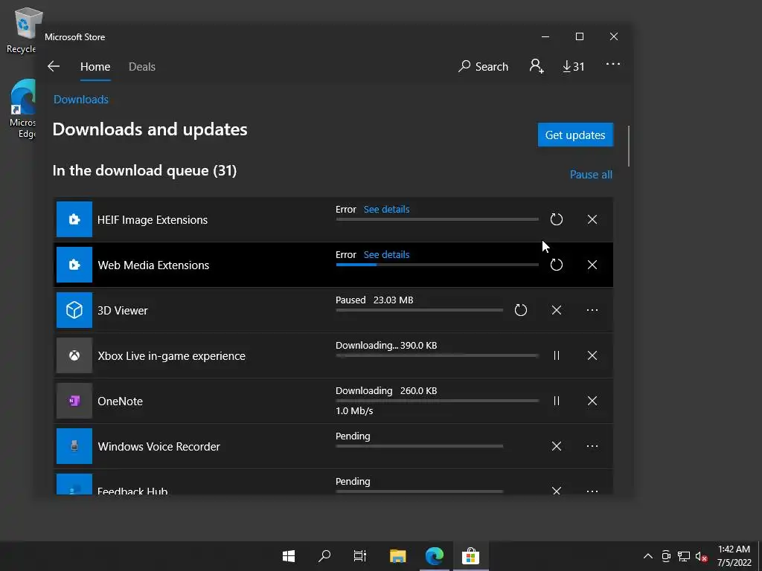Click the 3D Viewer progress bar
The height and width of the screenshot is (571, 762).
(419, 310)
